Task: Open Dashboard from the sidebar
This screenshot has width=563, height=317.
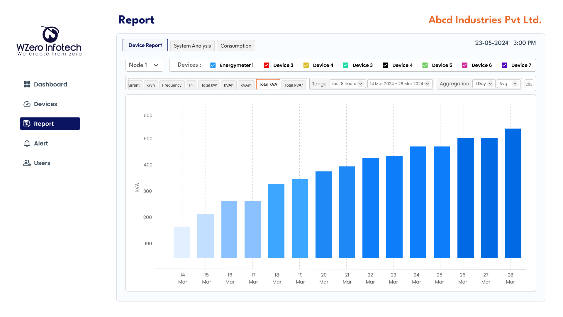Action: [x=50, y=84]
